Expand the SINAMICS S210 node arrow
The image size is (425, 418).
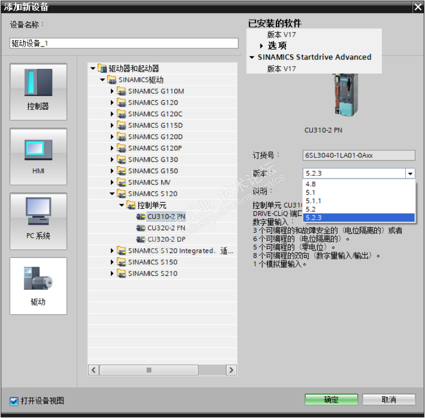pyautogui.click(x=112, y=273)
